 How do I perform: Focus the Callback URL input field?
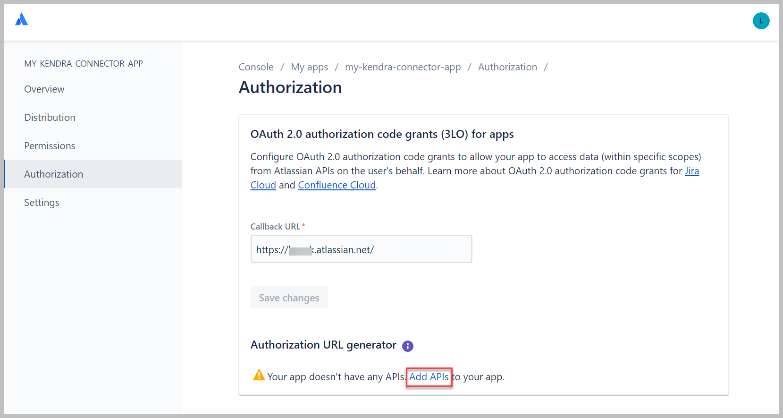[x=361, y=249]
